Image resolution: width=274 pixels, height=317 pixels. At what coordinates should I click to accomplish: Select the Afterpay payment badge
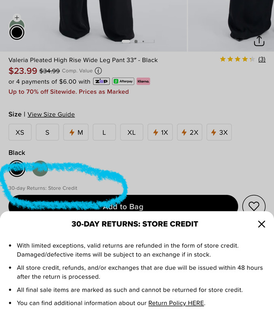pyautogui.click(x=123, y=81)
